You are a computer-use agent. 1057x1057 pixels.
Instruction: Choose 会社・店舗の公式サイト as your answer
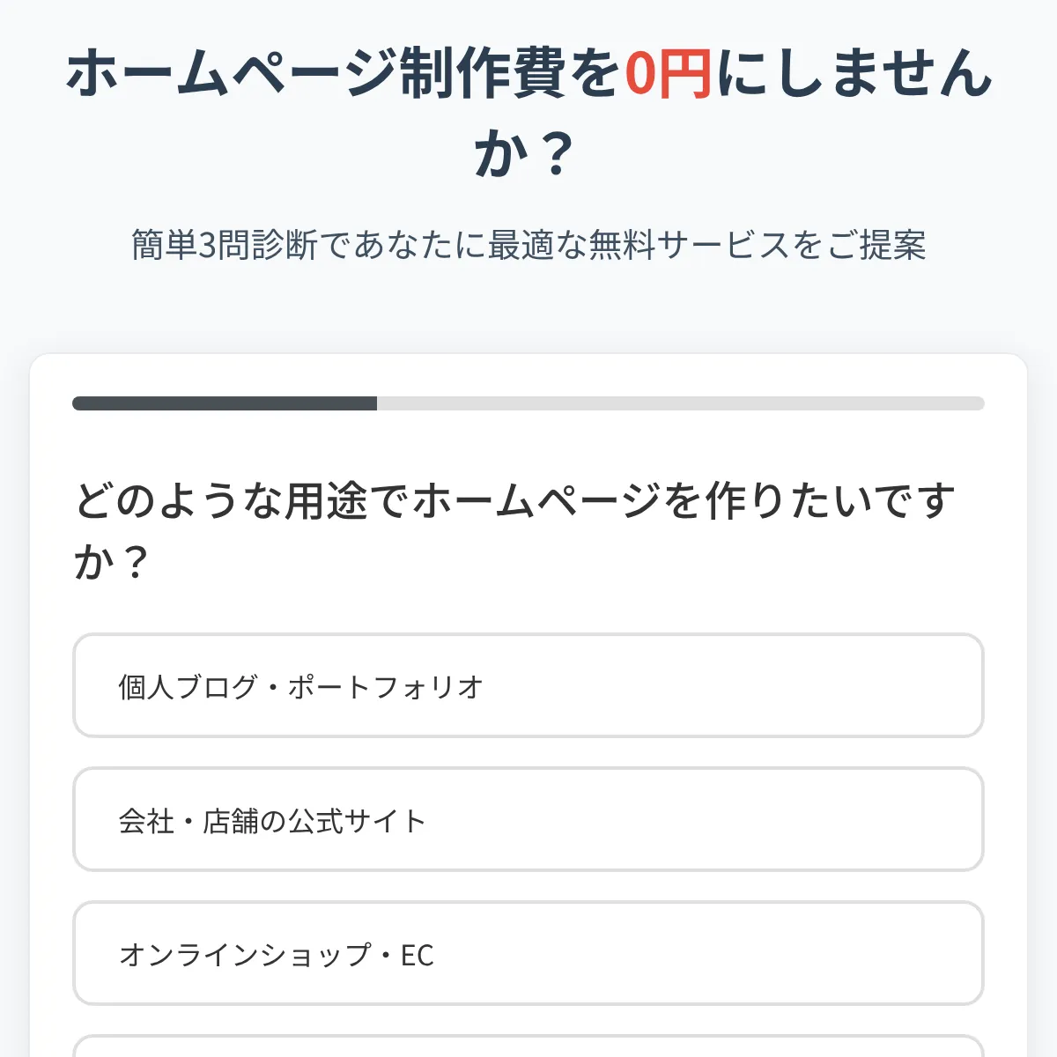point(528,819)
